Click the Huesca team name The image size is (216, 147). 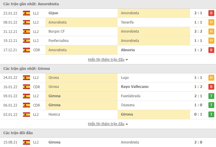point(54,114)
